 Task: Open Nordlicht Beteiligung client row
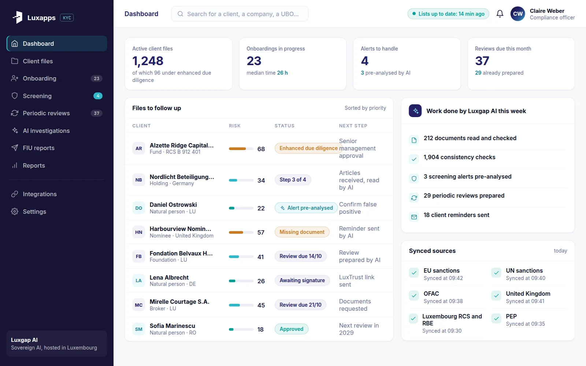259,180
